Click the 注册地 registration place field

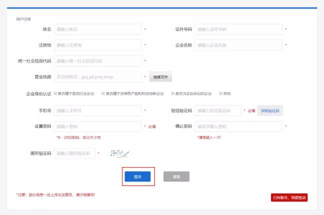click(98, 45)
